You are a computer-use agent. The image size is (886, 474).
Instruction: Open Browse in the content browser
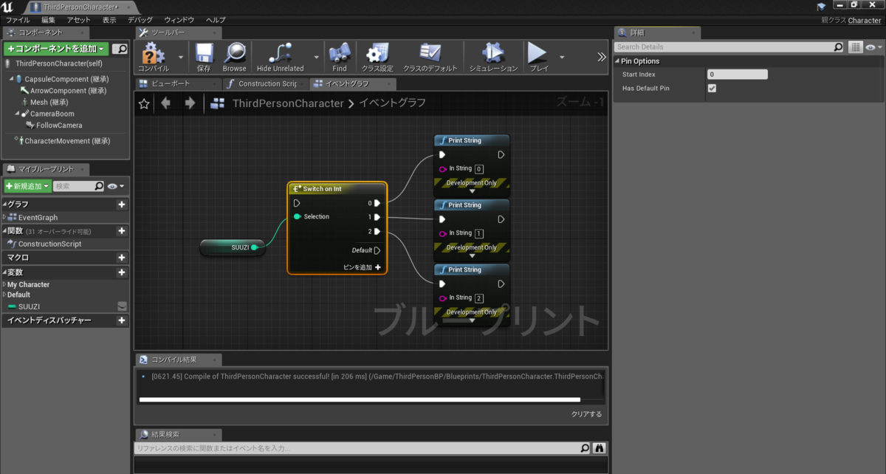pyautogui.click(x=235, y=58)
